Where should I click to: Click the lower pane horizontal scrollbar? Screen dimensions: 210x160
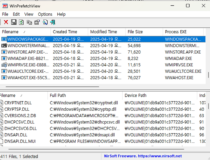point(96,149)
